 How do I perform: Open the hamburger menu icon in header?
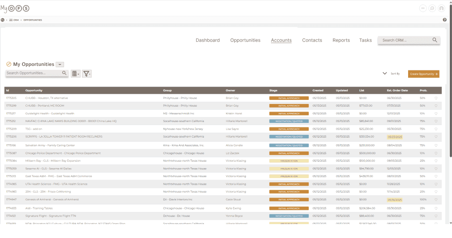pyautogui.click(x=422, y=9)
